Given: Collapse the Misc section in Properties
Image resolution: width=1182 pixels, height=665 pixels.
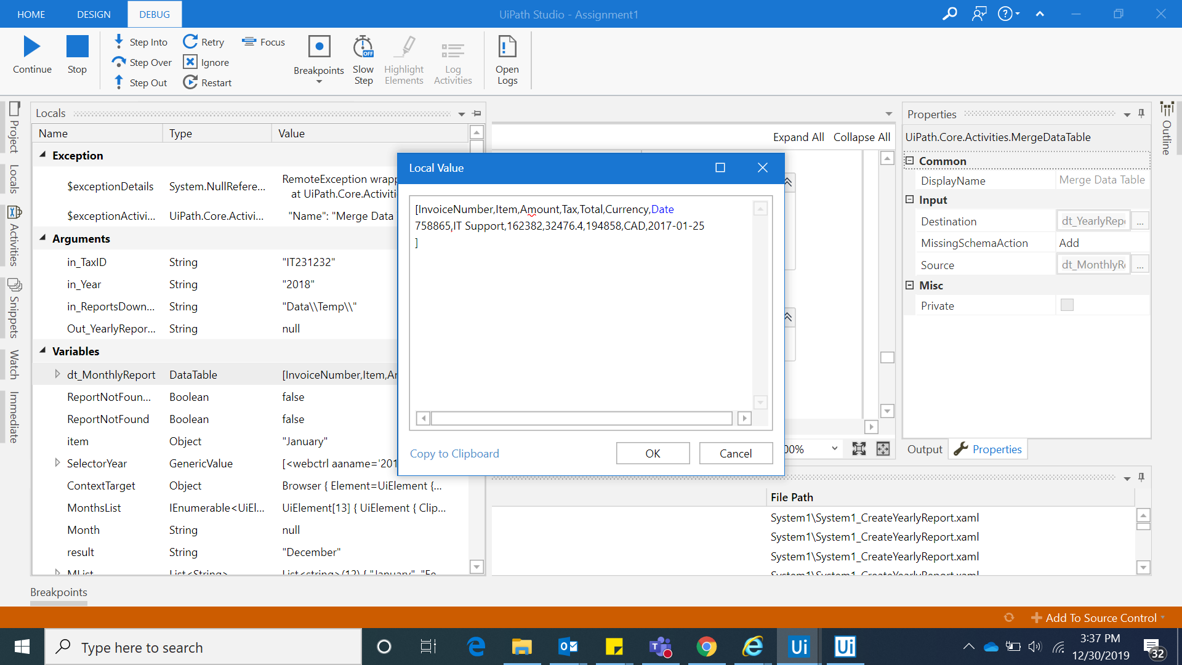Looking at the screenshot, I should (x=909, y=285).
